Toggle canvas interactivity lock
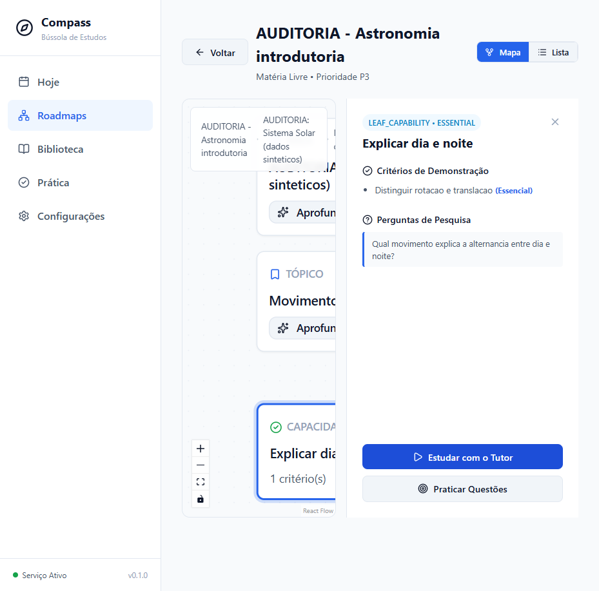Screen dimensions: 599x591 201,499
